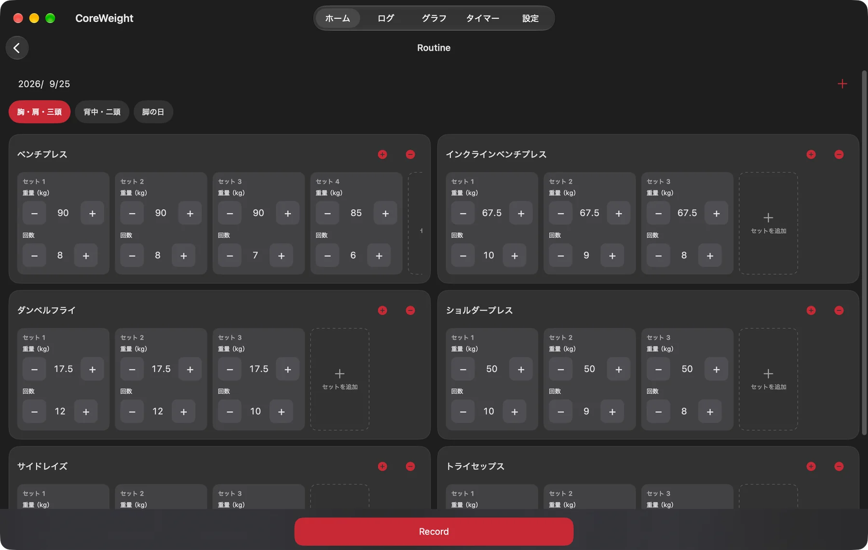The image size is (868, 550).
Task: Increase インクラインベンチプレス set 2 weight
Action: pos(619,213)
